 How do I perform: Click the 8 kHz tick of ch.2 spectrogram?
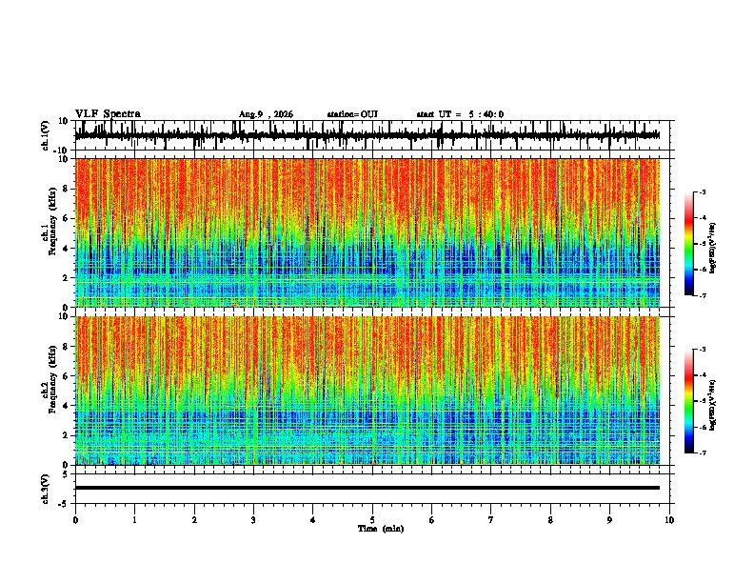pos(66,347)
